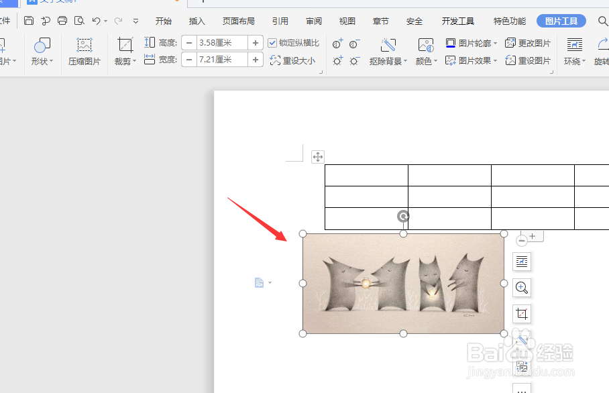Click 压缩图片 compress picture button
Image resolution: width=609 pixels, height=393 pixels.
[85, 51]
